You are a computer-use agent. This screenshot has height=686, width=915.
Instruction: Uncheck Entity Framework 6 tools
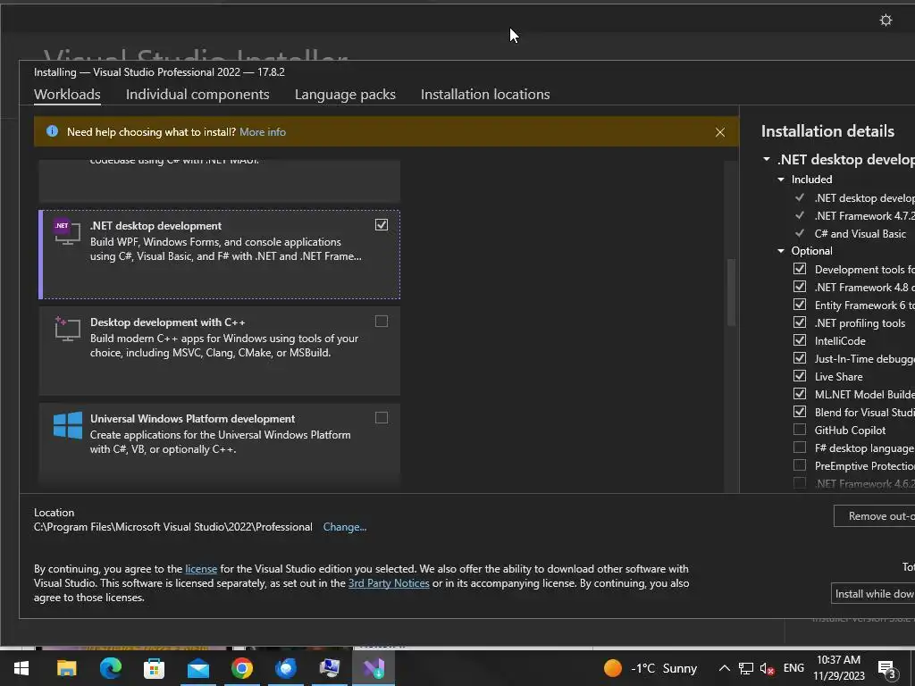(x=800, y=305)
